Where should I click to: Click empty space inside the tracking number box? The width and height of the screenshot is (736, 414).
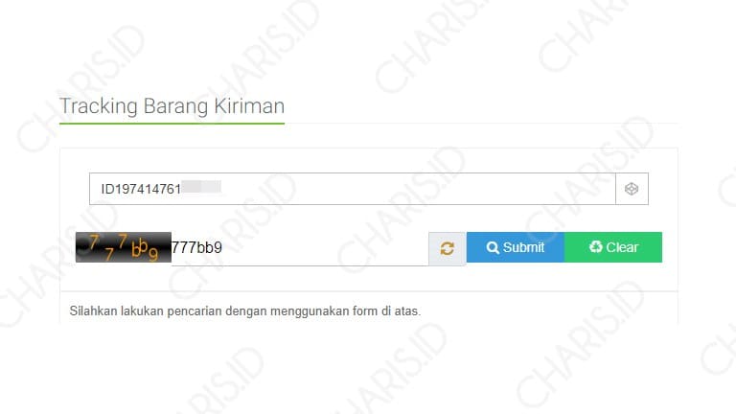(x=418, y=189)
